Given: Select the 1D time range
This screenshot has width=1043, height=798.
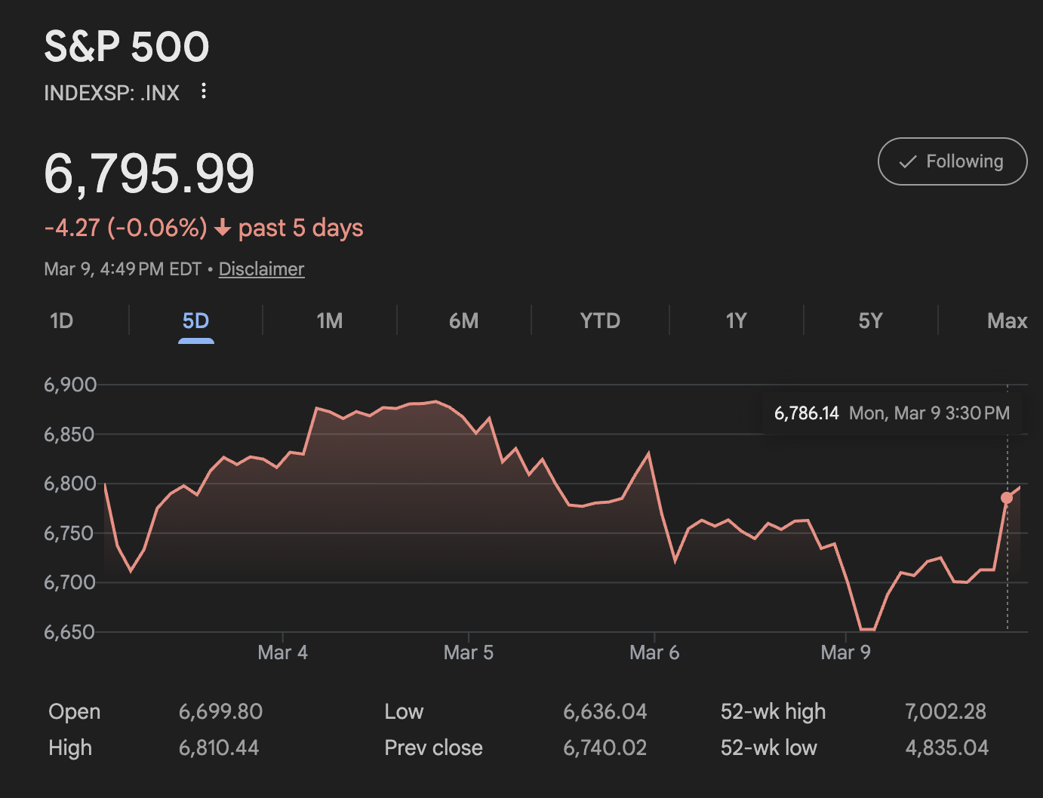Looking at the screenshot, I should pos(60,321).
